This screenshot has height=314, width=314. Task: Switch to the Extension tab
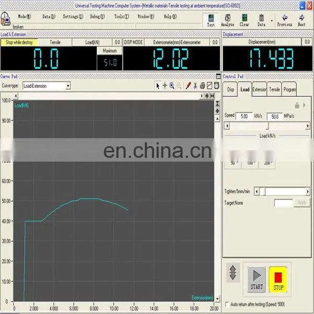tap(260, 89)
